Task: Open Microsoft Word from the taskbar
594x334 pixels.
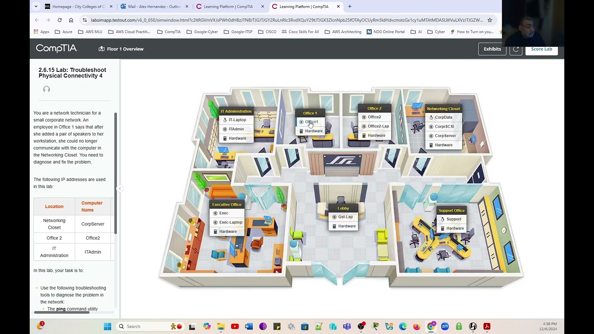Action: pyautogui.click(x=248, y=327)
